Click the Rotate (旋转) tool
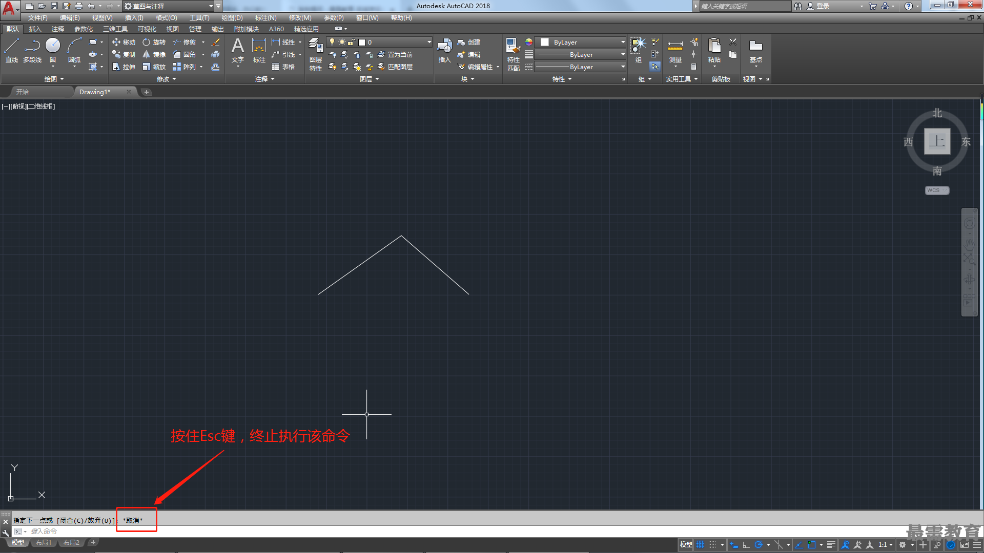The height and width of the screenshot is (553, 984). point(154,42)
